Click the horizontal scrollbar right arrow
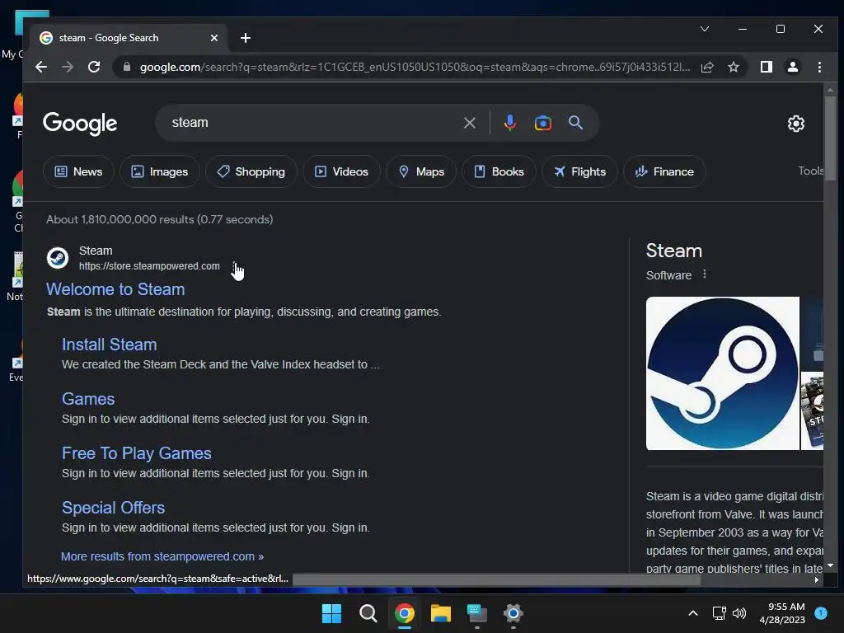 click(x=817, y=579)
